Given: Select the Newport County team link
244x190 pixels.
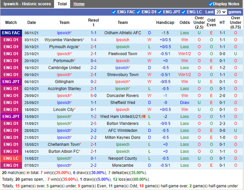Looking at the screenshot, I should pos(123,158).
